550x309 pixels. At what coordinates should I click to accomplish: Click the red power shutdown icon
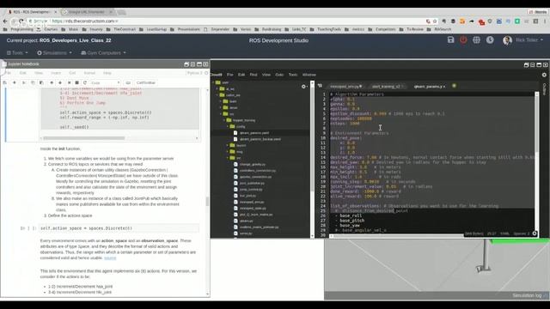click(x=463, y=40)
